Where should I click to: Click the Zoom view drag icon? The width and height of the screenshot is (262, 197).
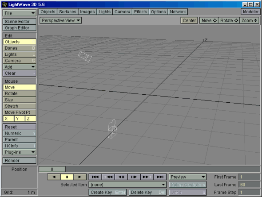(x=255, y=20)
